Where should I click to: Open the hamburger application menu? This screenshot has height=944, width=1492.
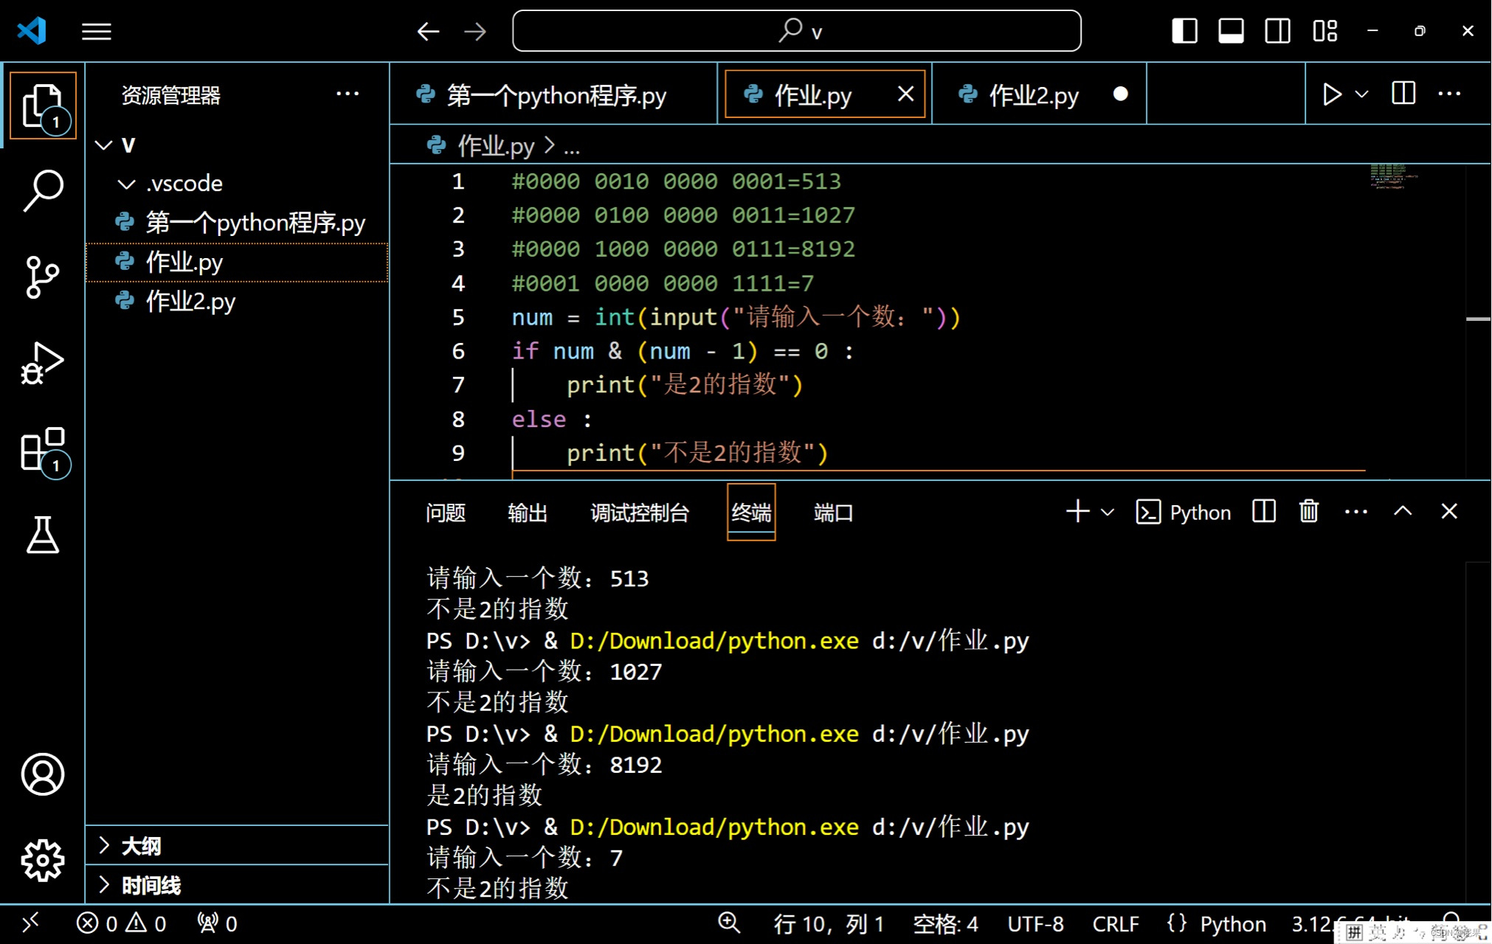(96, 31)
